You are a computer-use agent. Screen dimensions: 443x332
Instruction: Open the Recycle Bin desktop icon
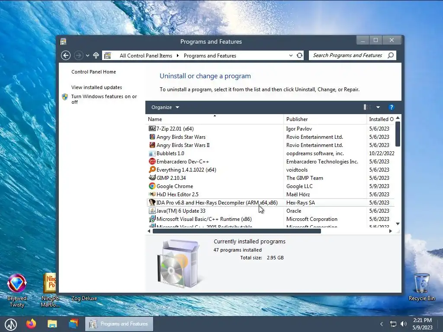coord(421,287)
